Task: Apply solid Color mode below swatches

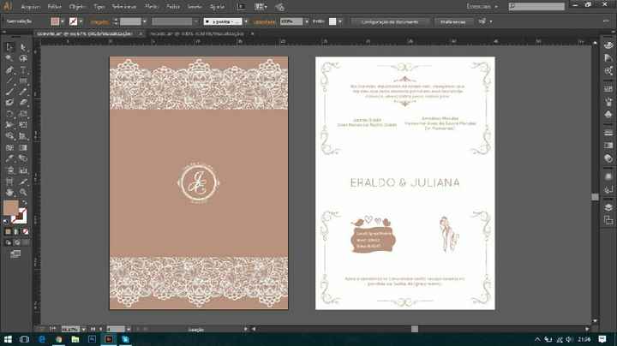Action: click(x=8, y=232)
